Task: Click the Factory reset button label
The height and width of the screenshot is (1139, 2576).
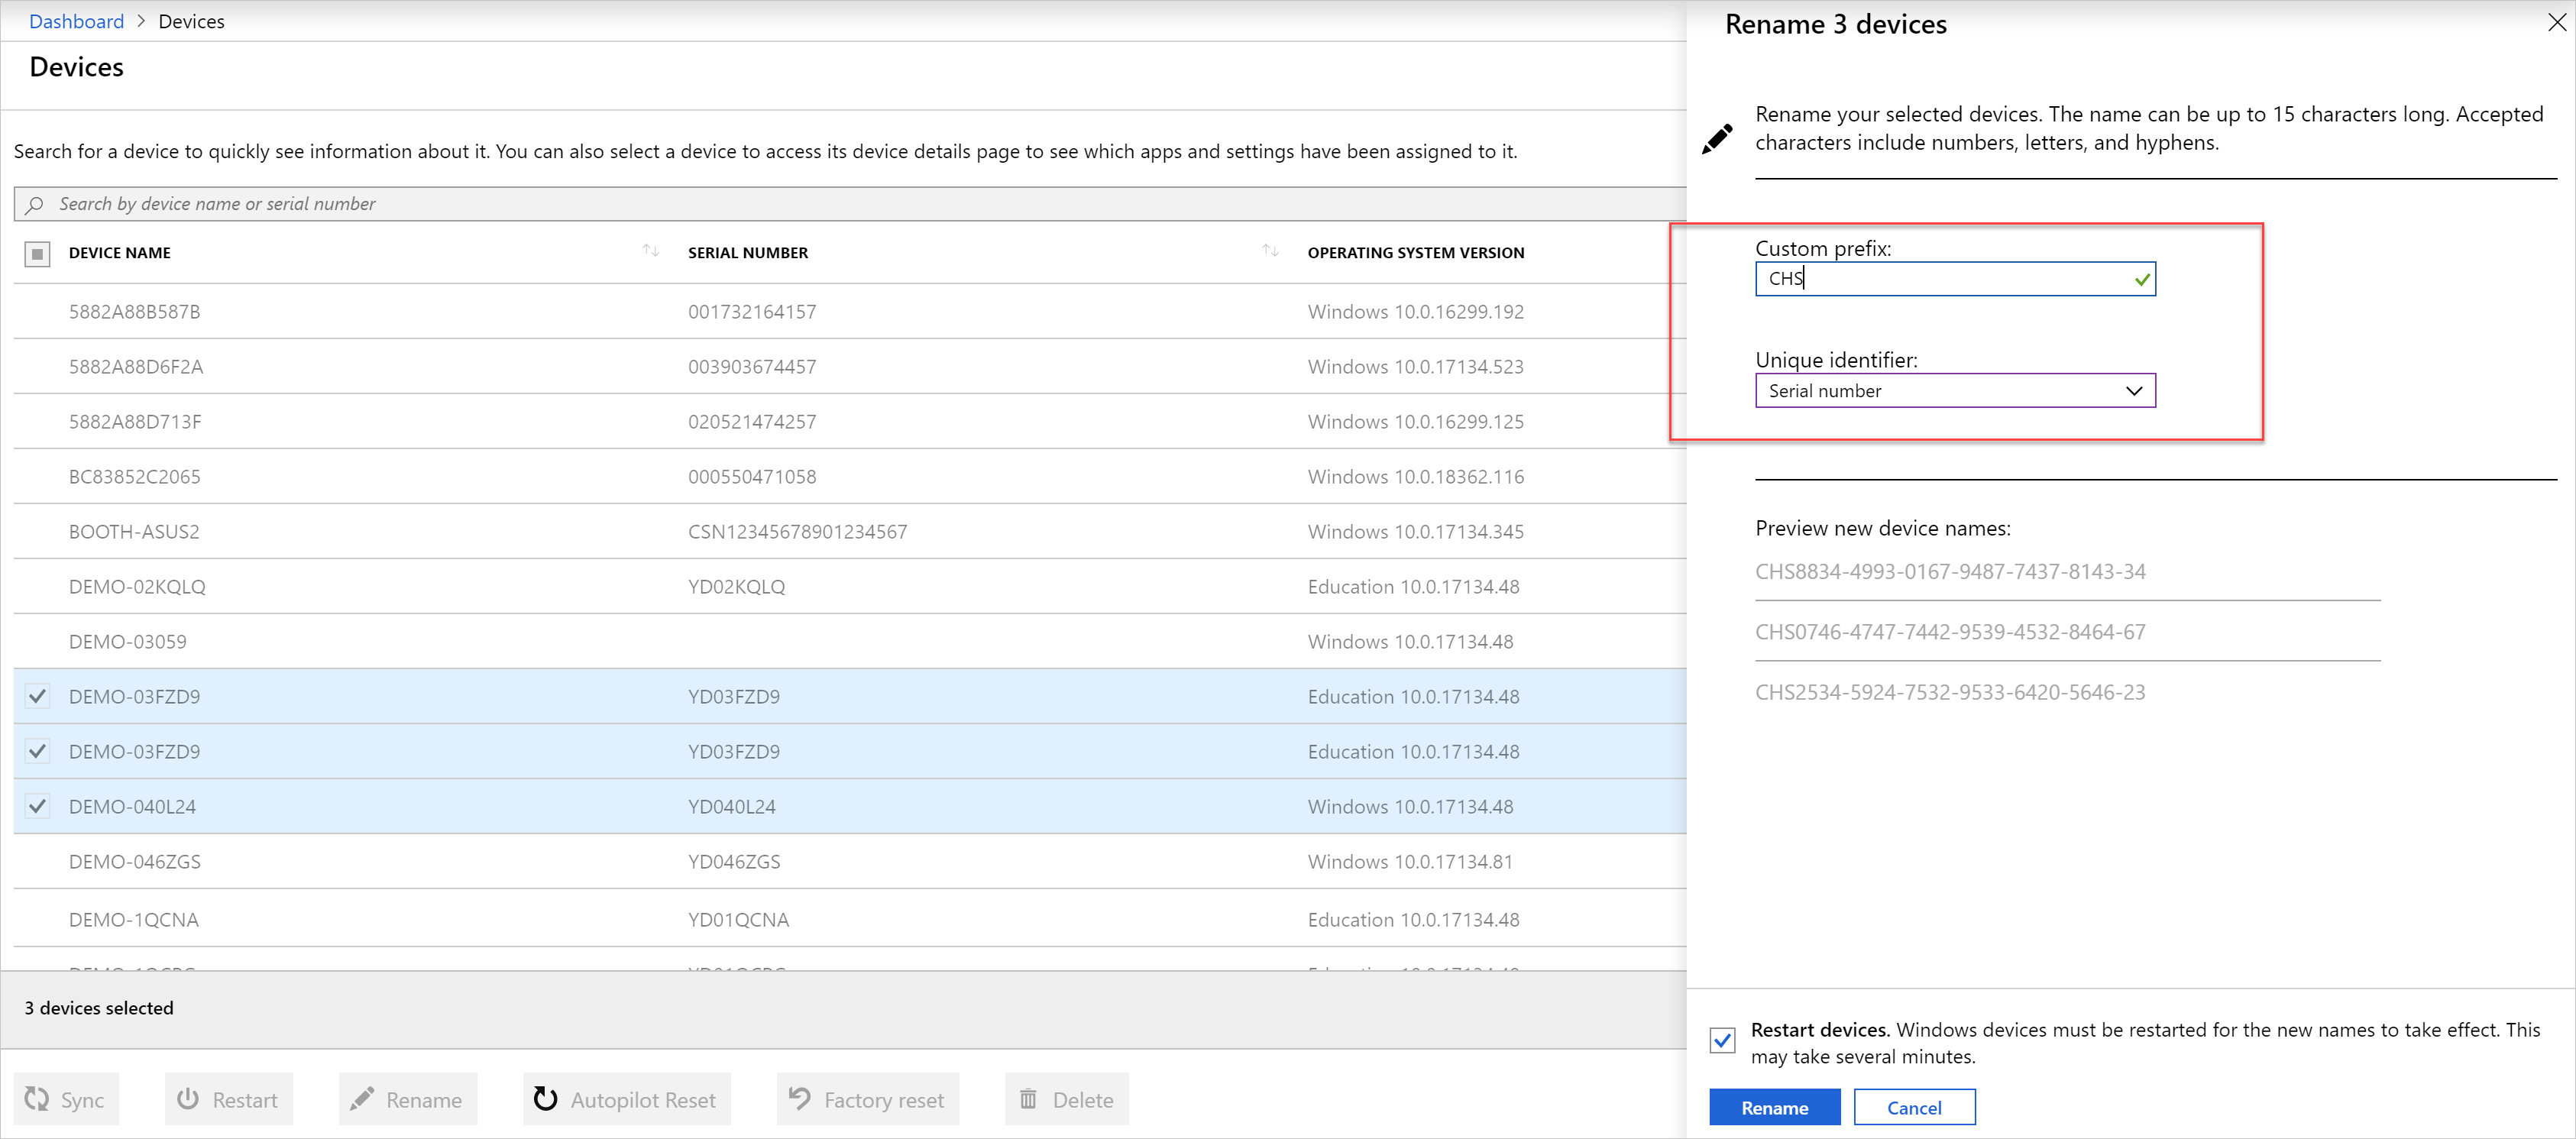Action: coord(884,1100)
